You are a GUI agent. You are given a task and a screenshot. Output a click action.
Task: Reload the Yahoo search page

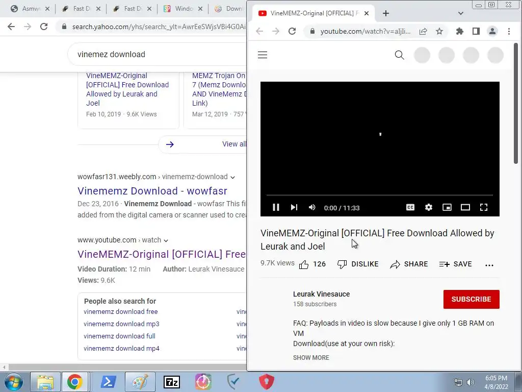pos(44,27)
